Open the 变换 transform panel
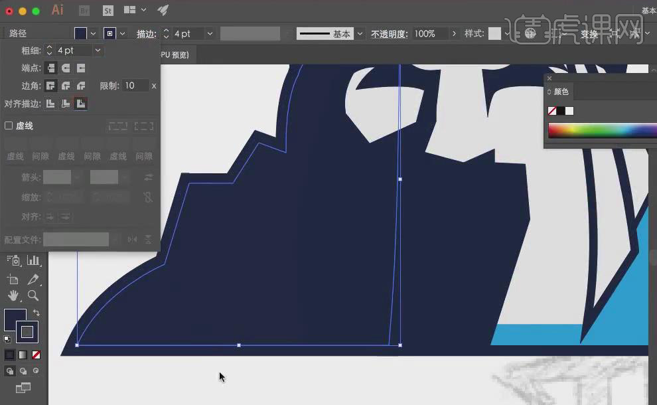The width and height of the screenshot is (657, 405). coord(589,34)
